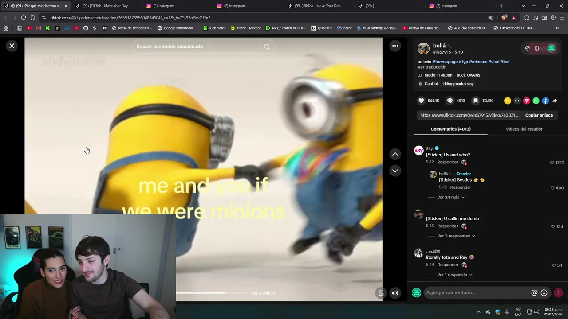Open the Brave Shields icon

pos(504,18)
